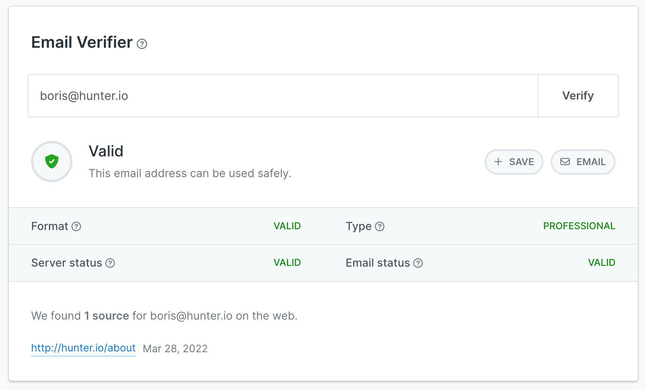Open the Email status help icon
The width and height of the screenshot is (645, 390).
[x=418, y=263]
